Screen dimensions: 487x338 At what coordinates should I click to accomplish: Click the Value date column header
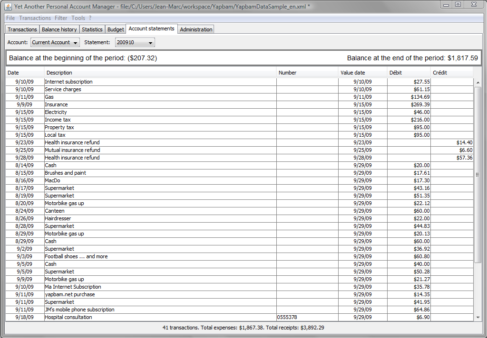pos(362,73)
